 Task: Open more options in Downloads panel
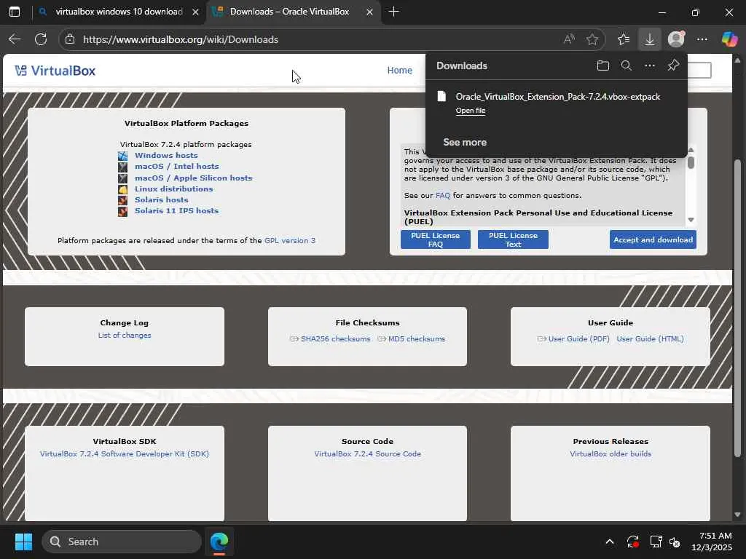click(650, 66)
